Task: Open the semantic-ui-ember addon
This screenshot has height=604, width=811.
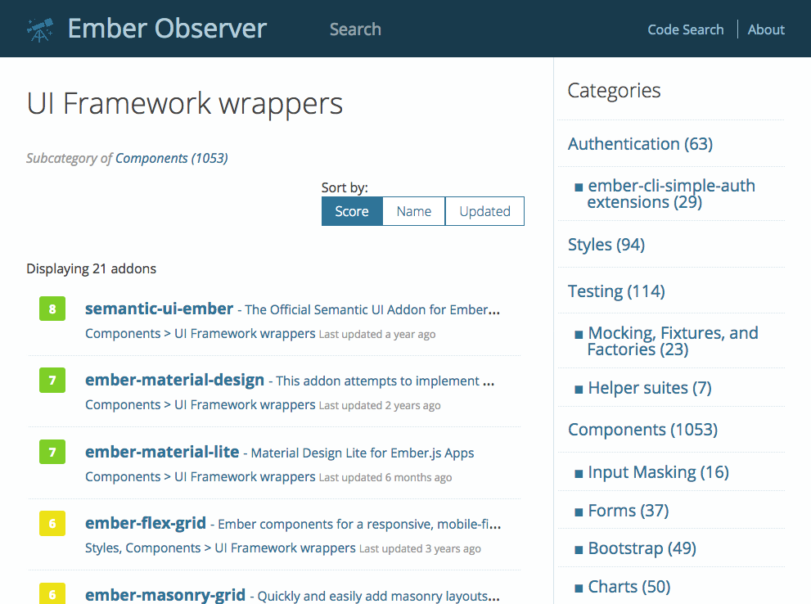Action: [159, 309]
